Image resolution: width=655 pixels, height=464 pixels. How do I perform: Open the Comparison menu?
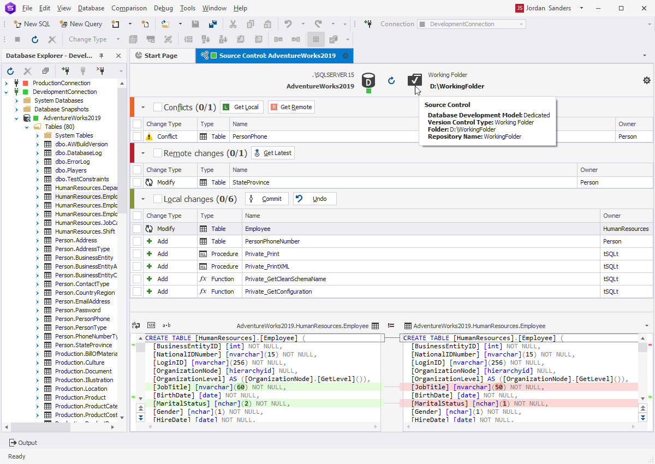(x=129, y=8)
